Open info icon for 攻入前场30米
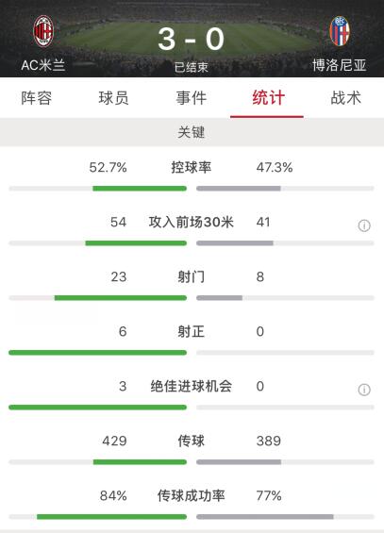384x533 pixels. click(364, 225)
